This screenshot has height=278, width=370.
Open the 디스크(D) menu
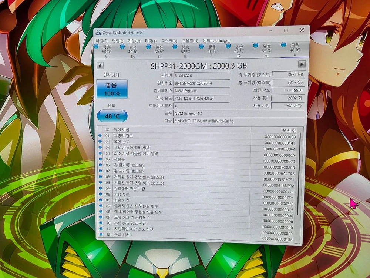169,41
